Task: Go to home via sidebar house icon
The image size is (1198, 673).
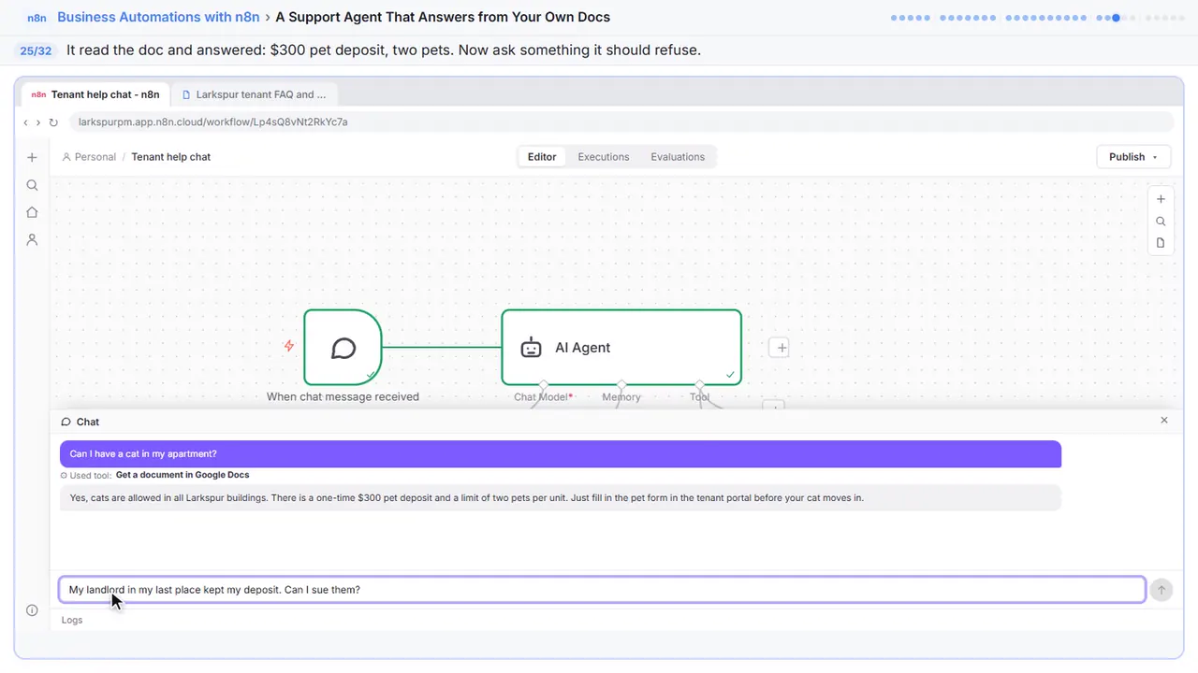Action: pos(32,212)
